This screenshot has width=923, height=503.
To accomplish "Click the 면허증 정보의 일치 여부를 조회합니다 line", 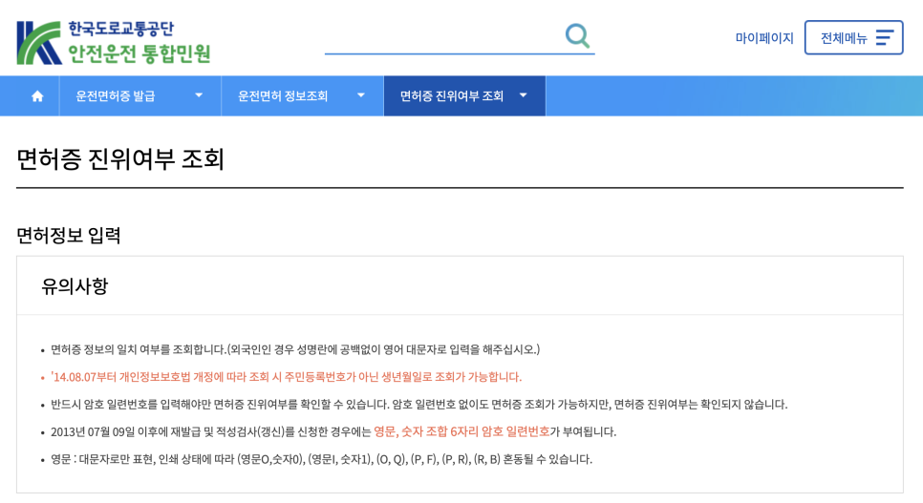I will (x=295, y=349).
